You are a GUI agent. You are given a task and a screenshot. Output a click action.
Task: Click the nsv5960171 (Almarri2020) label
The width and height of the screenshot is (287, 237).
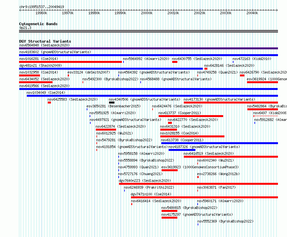point(220,201)
